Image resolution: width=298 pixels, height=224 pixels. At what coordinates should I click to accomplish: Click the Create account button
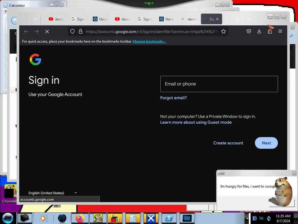click(x=228, y=143)
